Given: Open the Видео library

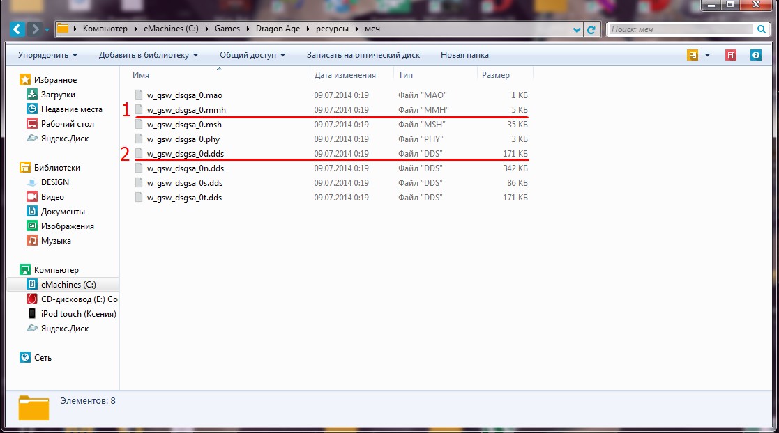Looking at the screenshot, I should pyautogui.click(x=52, y=197).
